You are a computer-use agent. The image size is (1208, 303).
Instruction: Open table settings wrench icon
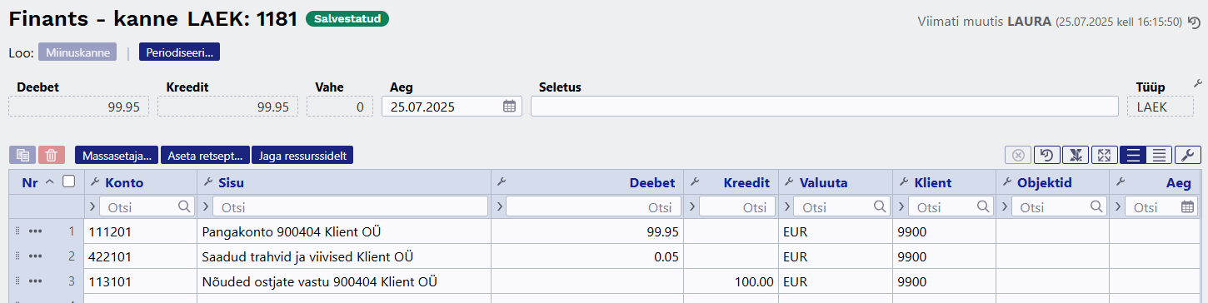click(x=1187, y=155)
